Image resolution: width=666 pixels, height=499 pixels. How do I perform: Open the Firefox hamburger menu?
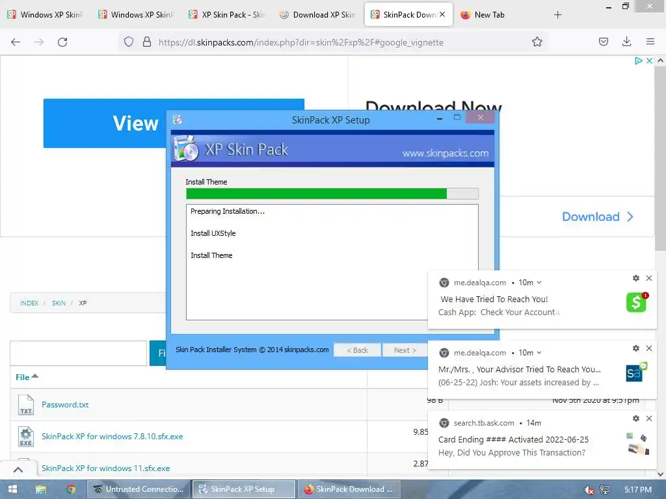click(650, 42)
